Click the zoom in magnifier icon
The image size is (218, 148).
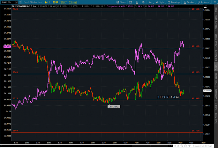click(182, 146)
